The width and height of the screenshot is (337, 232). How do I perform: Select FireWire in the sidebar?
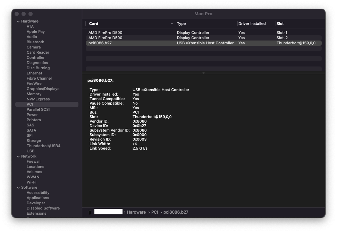pyautogui.click(x=34, y=83)
